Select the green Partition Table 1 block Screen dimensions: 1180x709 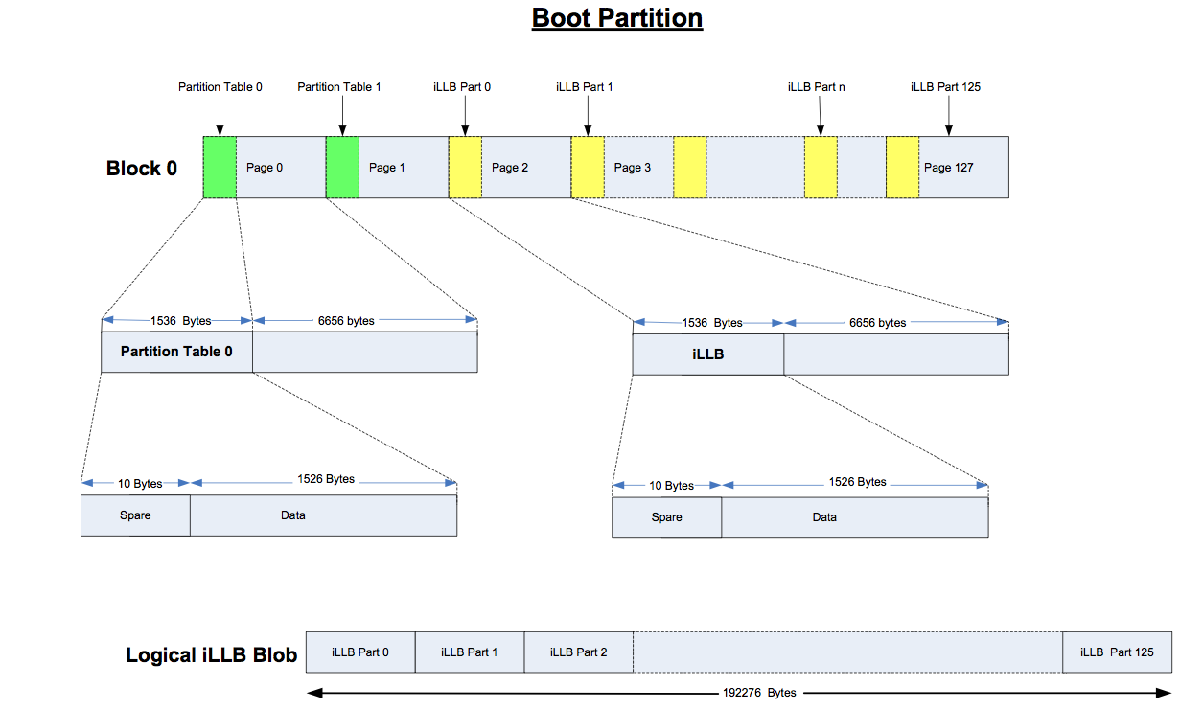[x=342, y=167]
